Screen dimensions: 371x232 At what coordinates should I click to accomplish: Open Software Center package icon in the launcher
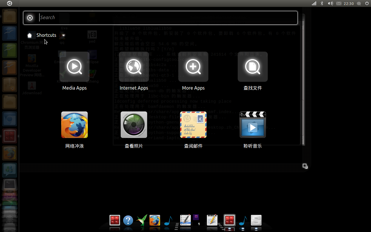point(10,84)
